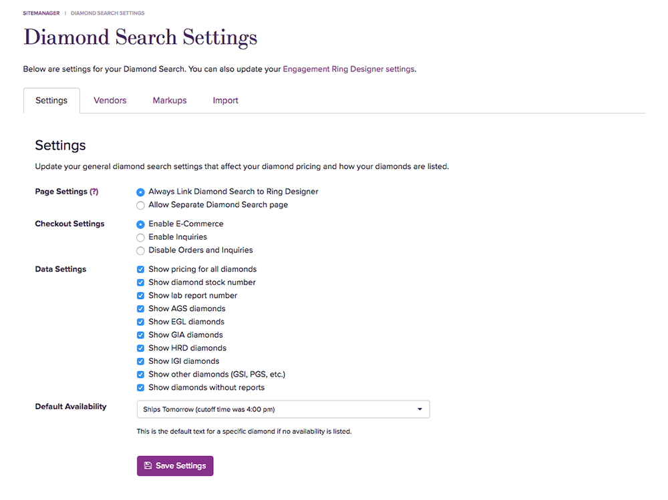Image resolution: width=668 pixels, height=500 pixels.
Task: Switch to the Settings tab
Action: [x=51, y=101]
